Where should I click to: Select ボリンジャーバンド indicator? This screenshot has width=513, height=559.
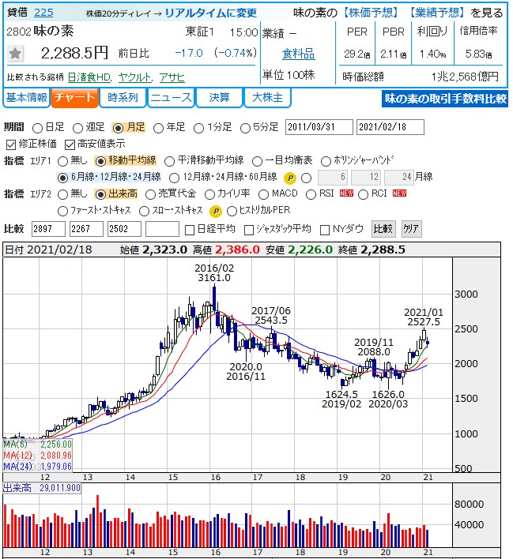coord(326,161)
